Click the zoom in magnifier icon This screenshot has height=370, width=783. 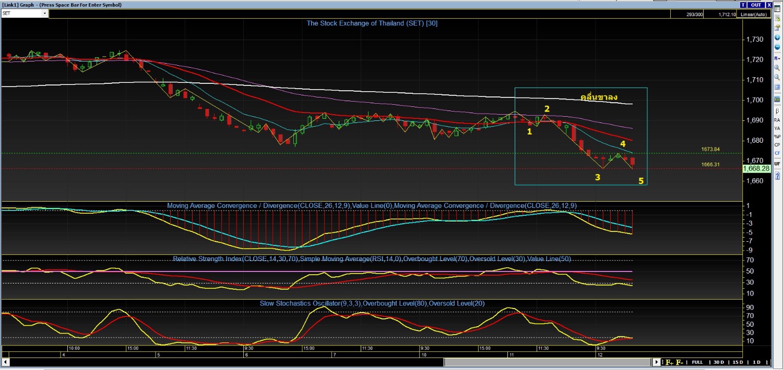(777, 68)
